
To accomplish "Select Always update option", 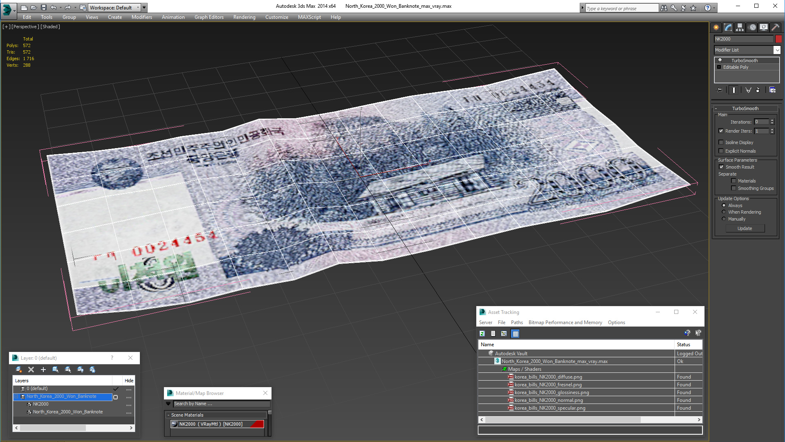I will pyautogui.click(x=724, y=205).
